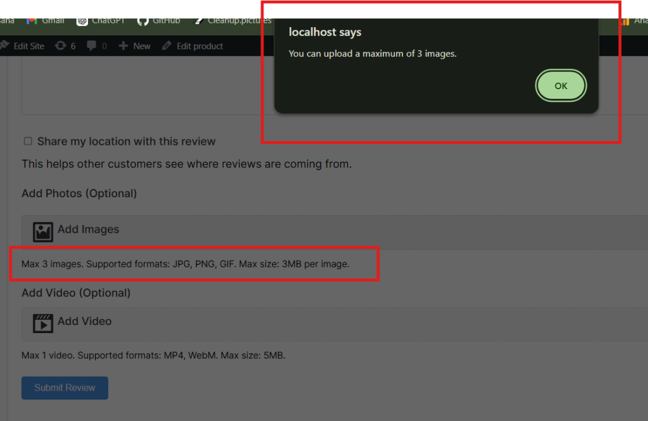Click the Add Video text label
The image size is (648, 421).
click(x=84, y=321)
